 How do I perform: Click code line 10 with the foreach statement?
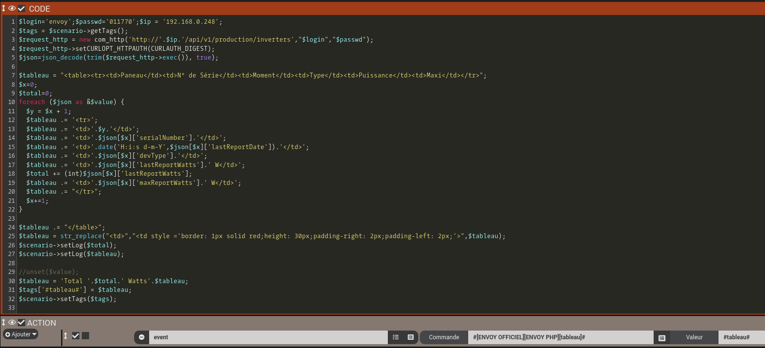[x=72, y=102]
